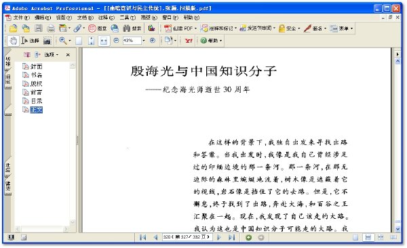Click the new bookmark icon in panel

tap(27, 54)
